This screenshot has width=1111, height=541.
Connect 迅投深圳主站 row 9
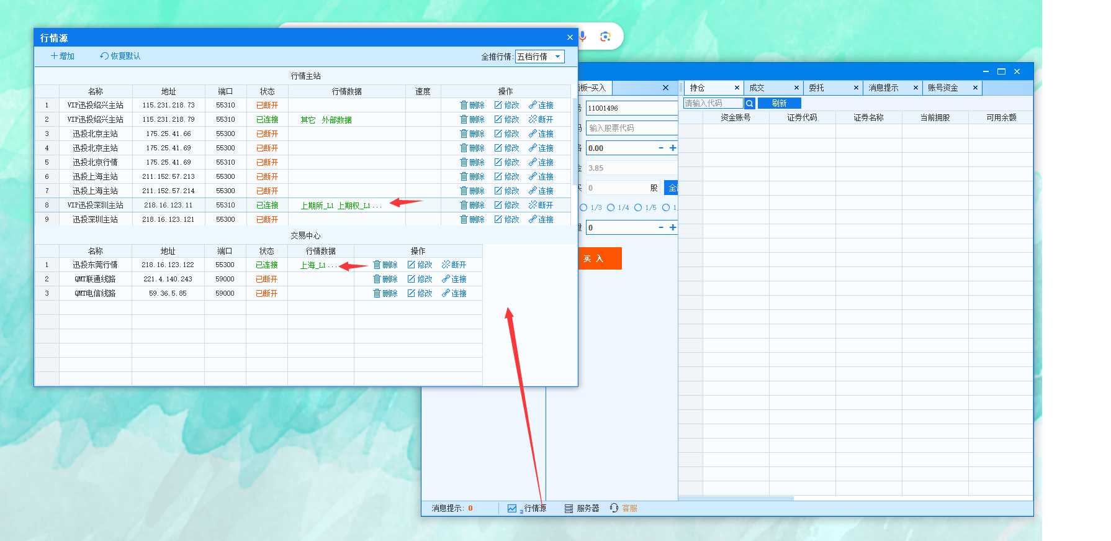coord(541,219)
